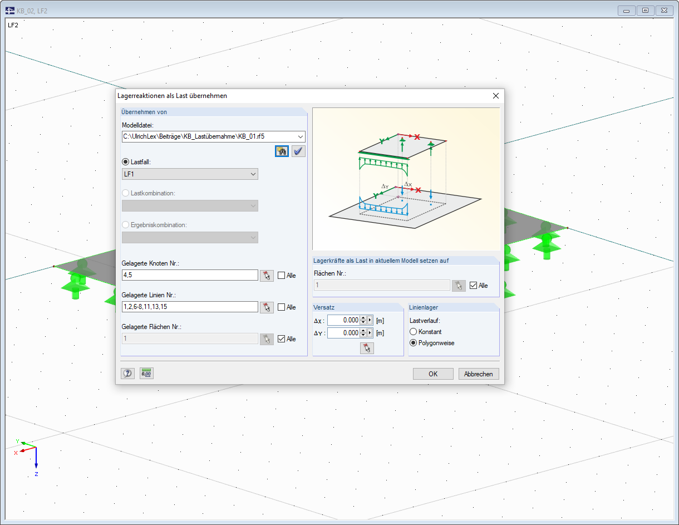Image resolution: width=679 pixels, height=525 pixels.
Task: Edit the Gelagerte Linien Nr. field
Action: click(x=190, y=307)
